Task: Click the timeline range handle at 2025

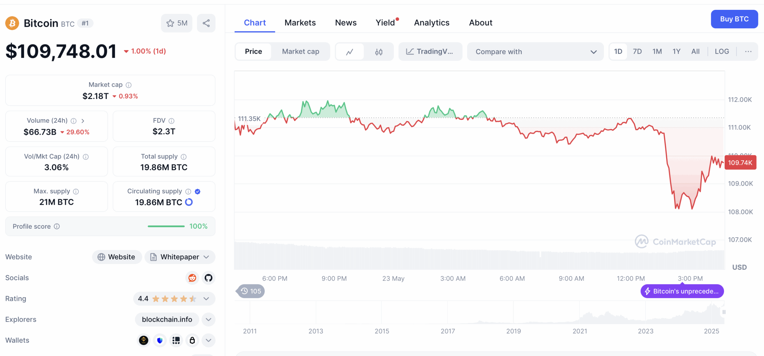Action: [724, 312]
